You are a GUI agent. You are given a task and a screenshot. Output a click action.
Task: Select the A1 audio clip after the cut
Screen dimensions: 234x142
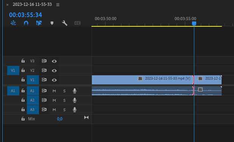[x=208, y=91]
